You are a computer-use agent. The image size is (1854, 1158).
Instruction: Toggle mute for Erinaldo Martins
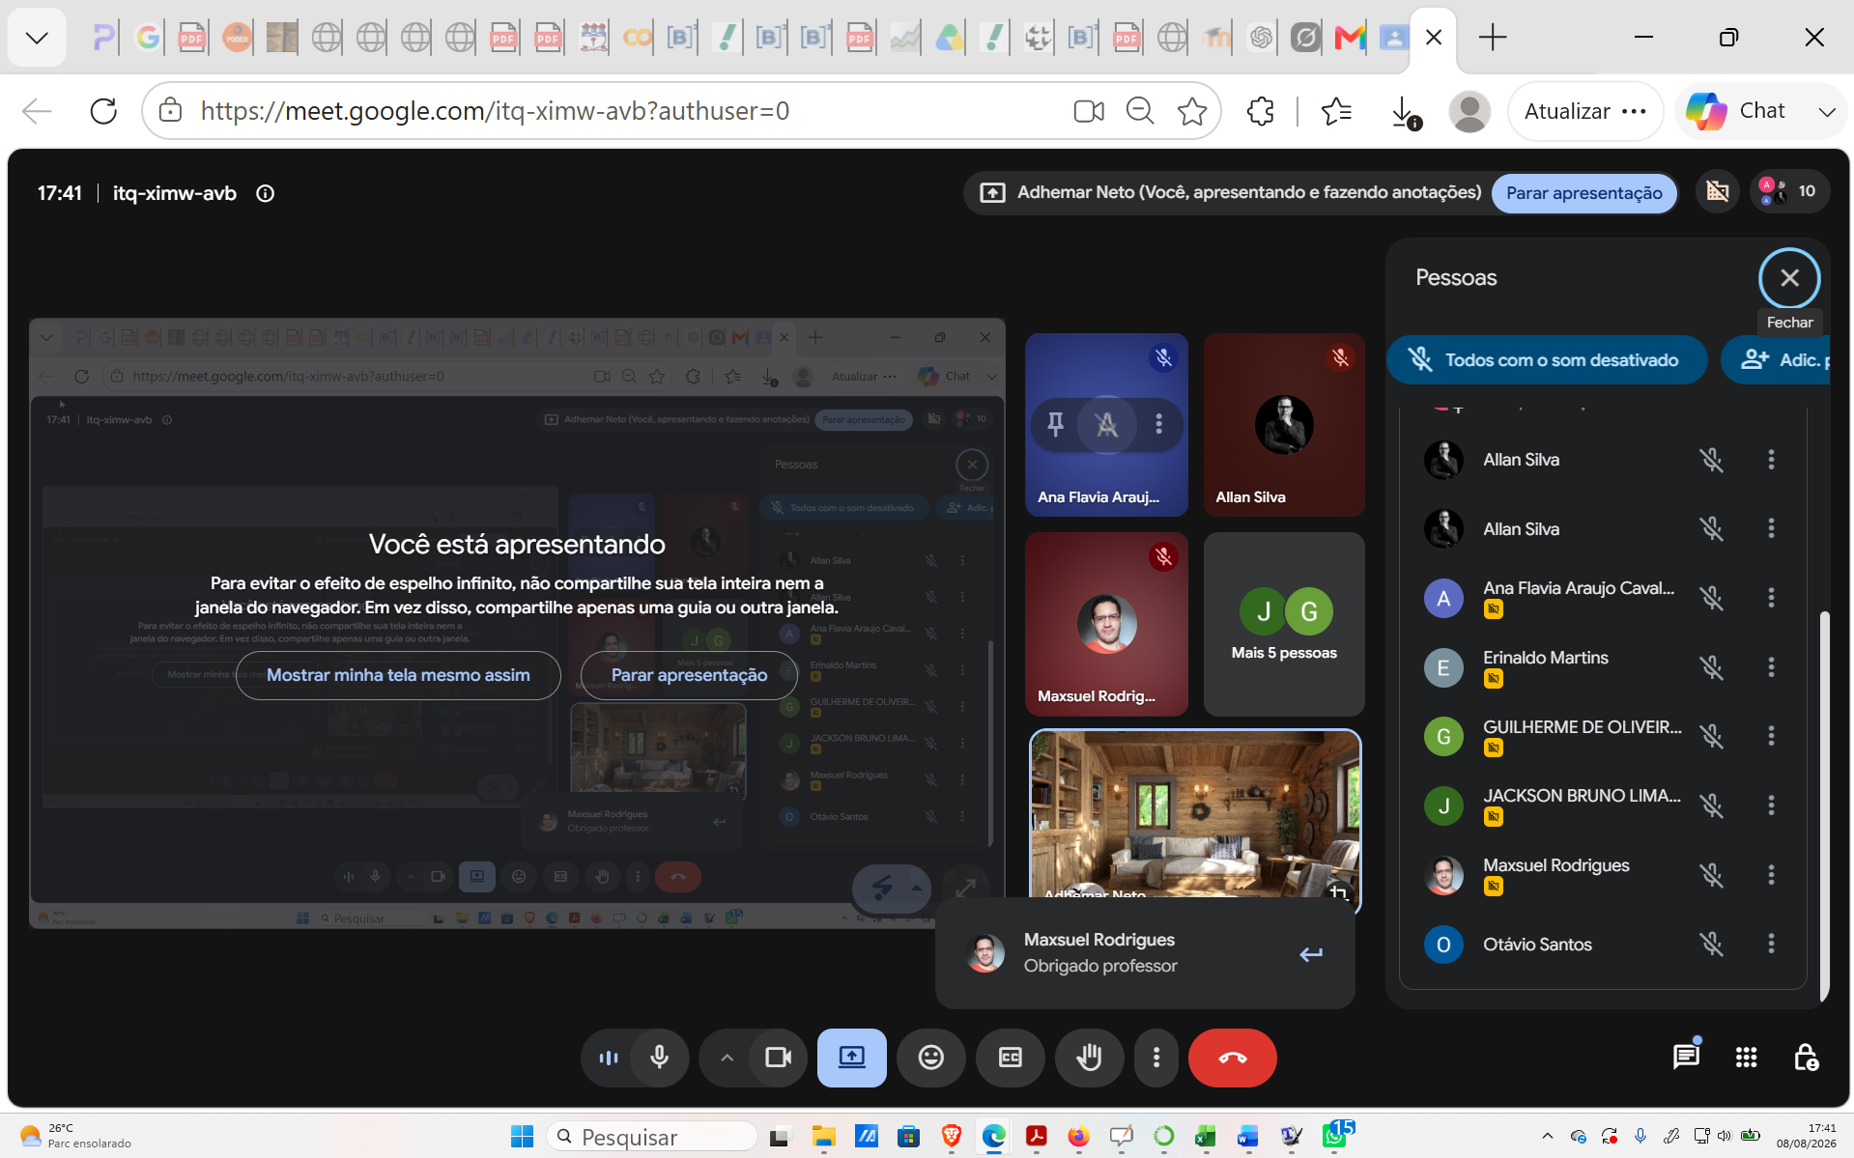pyautogui.click(x=1711, y=667)
